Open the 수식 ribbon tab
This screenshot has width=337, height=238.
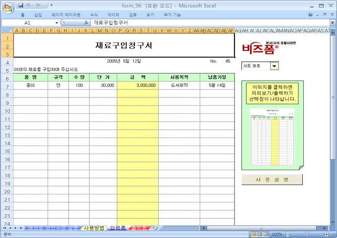click(x=94, y=15)
